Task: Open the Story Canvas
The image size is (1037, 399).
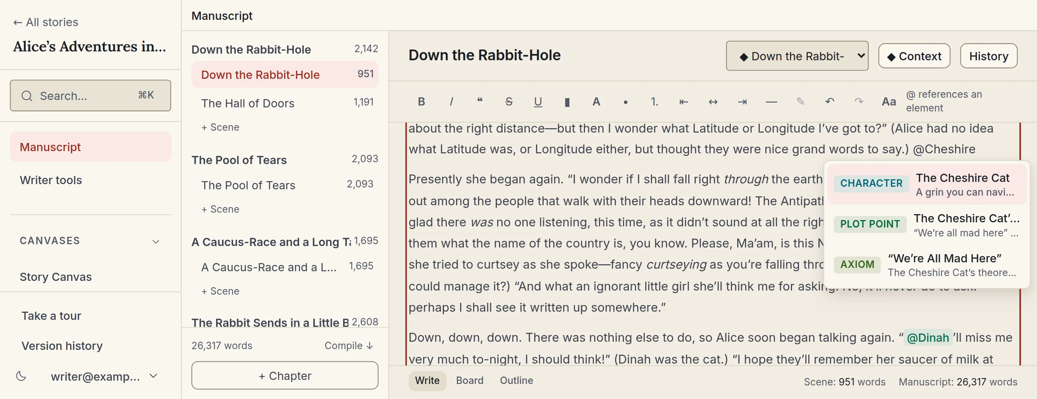Action: click(90, 277)
